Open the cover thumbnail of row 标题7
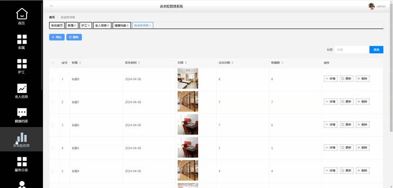The width and height of the screenshot is (393, 188). point(188,102)
